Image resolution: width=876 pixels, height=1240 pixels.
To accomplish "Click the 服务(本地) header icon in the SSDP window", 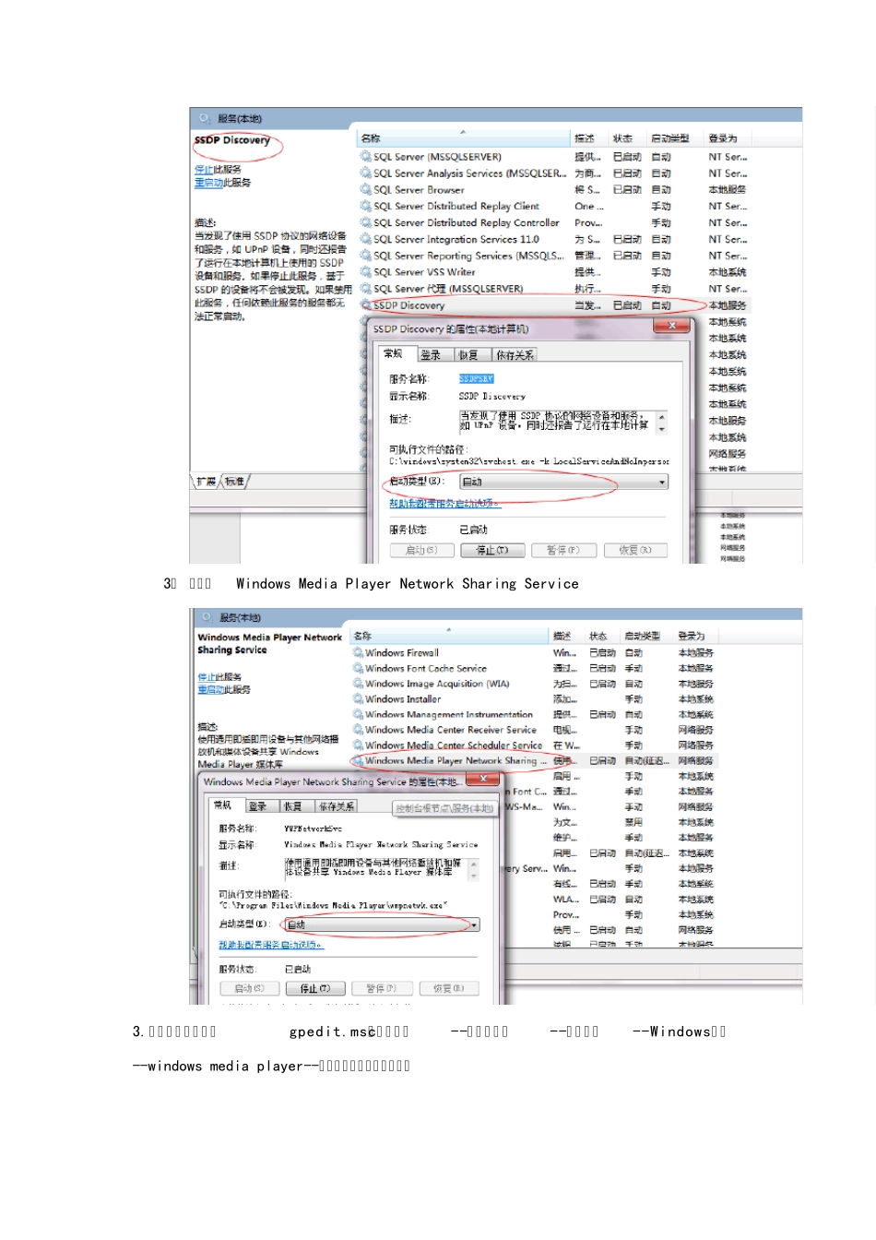I will coord(205,118).
